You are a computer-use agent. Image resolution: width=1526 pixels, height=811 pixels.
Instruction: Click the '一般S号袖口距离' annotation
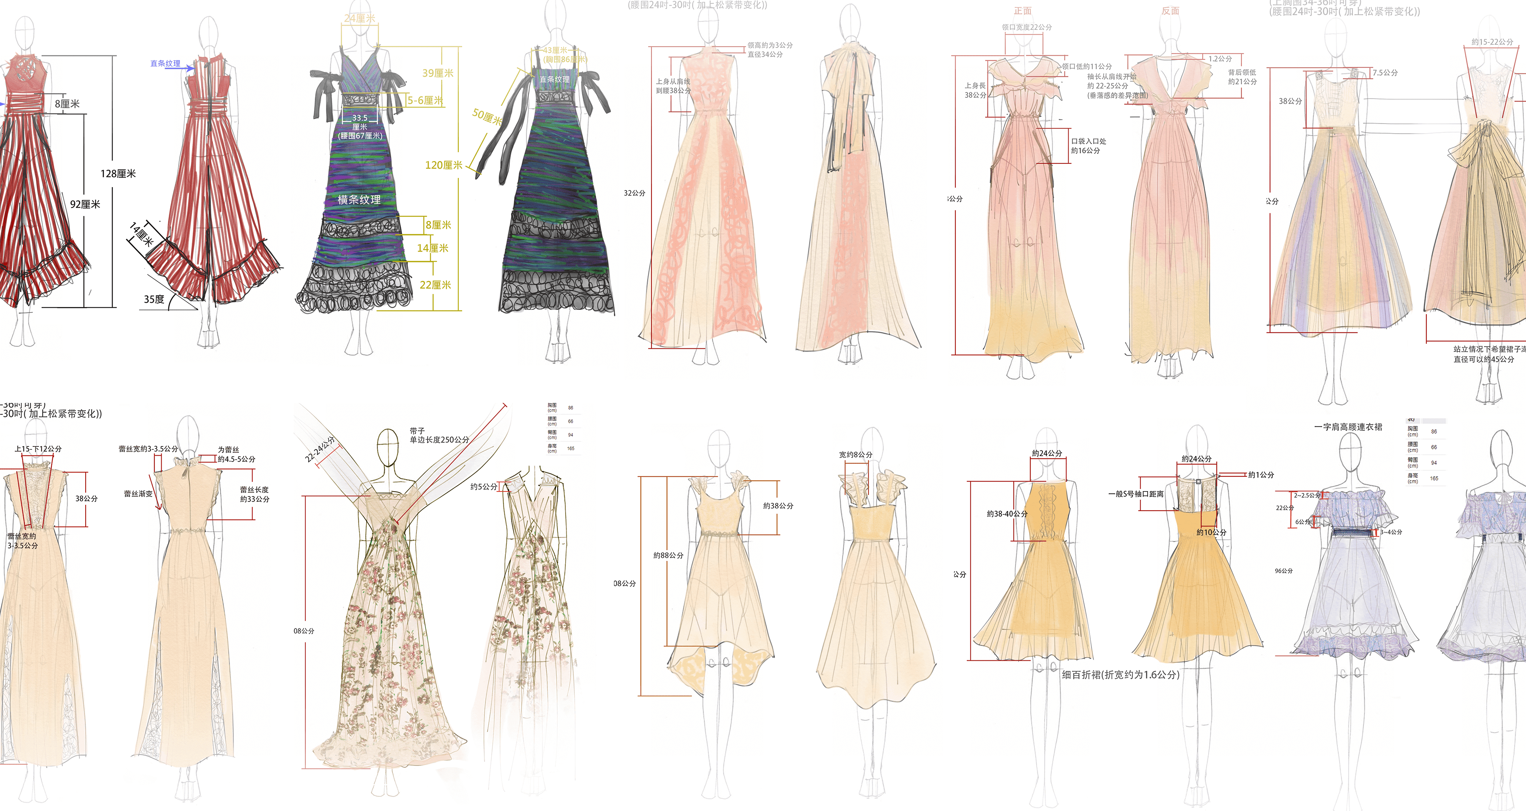[x=1135, y=494]
